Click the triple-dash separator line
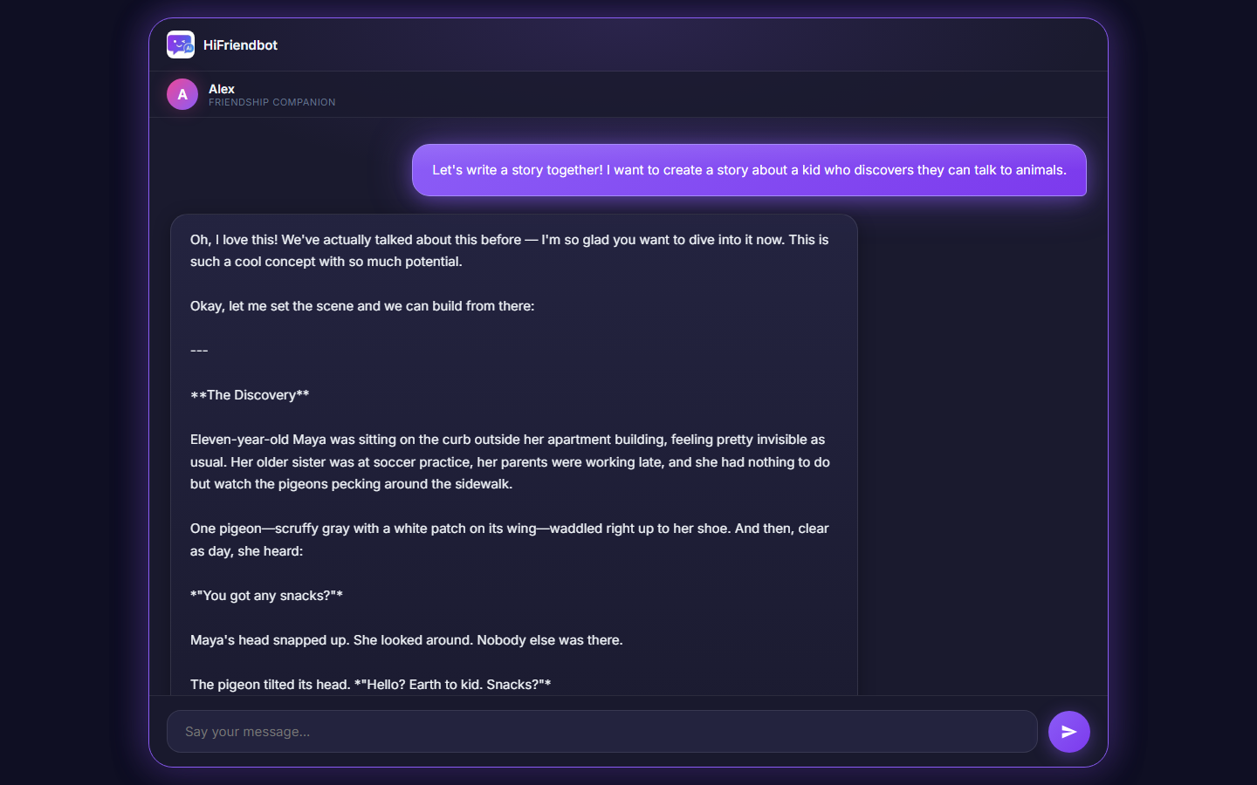 click(199, 351)
